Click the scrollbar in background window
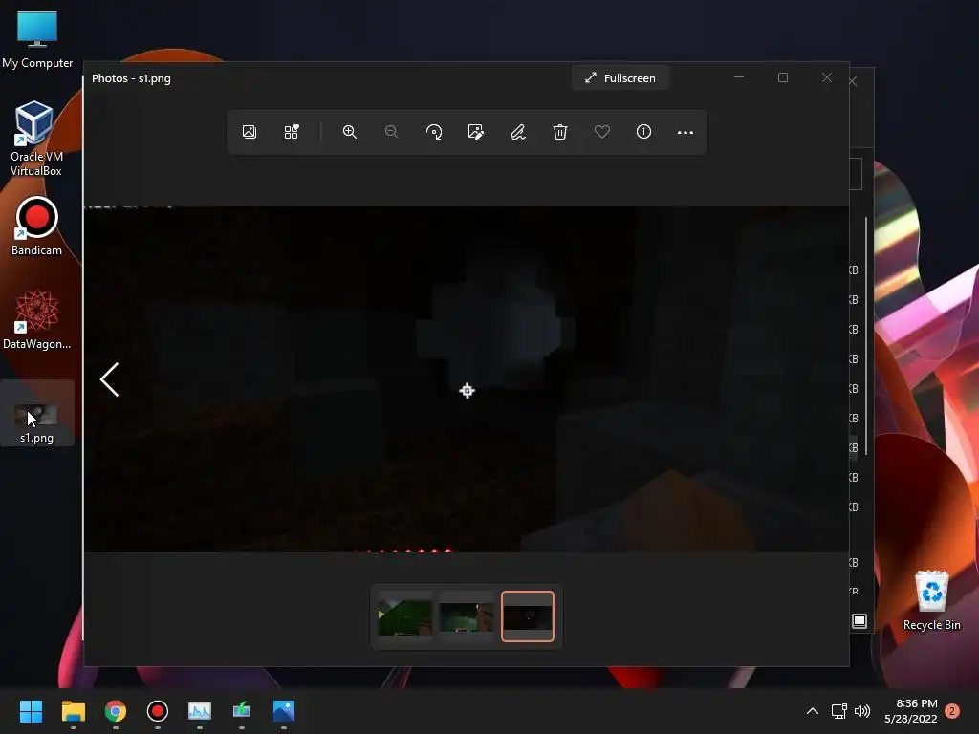 click(866, 335)
